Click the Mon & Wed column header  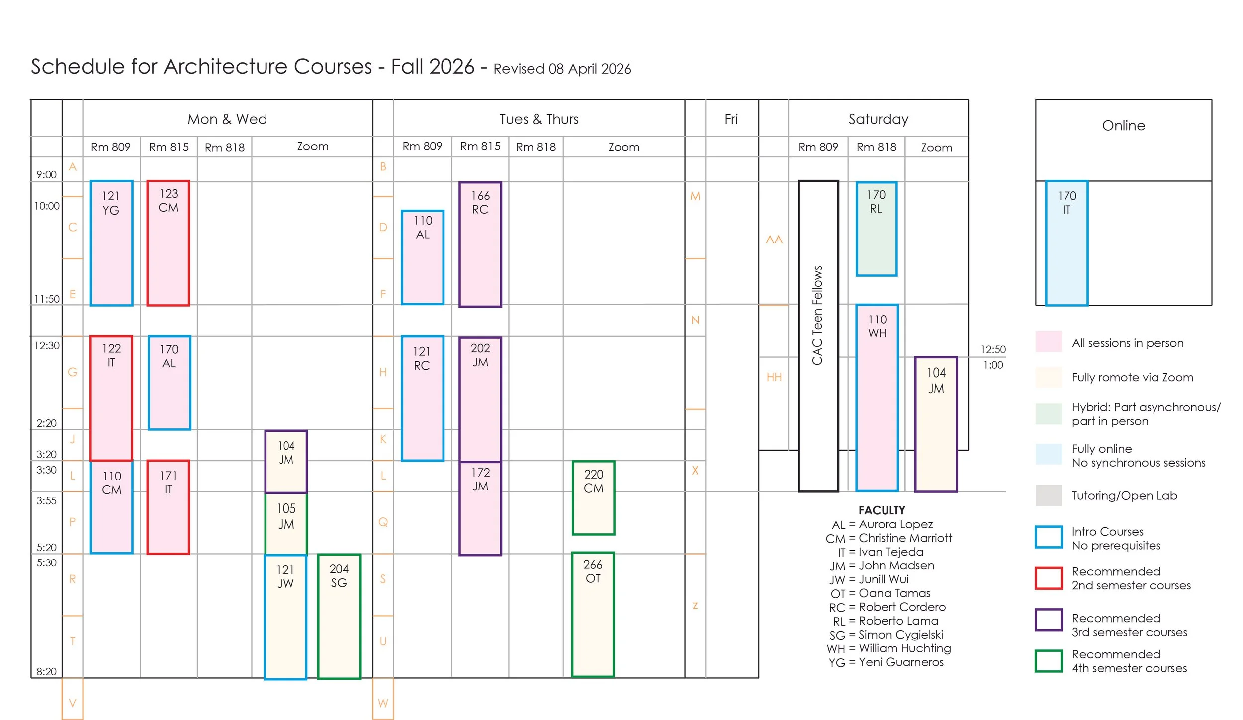click(x=227, y=119)
